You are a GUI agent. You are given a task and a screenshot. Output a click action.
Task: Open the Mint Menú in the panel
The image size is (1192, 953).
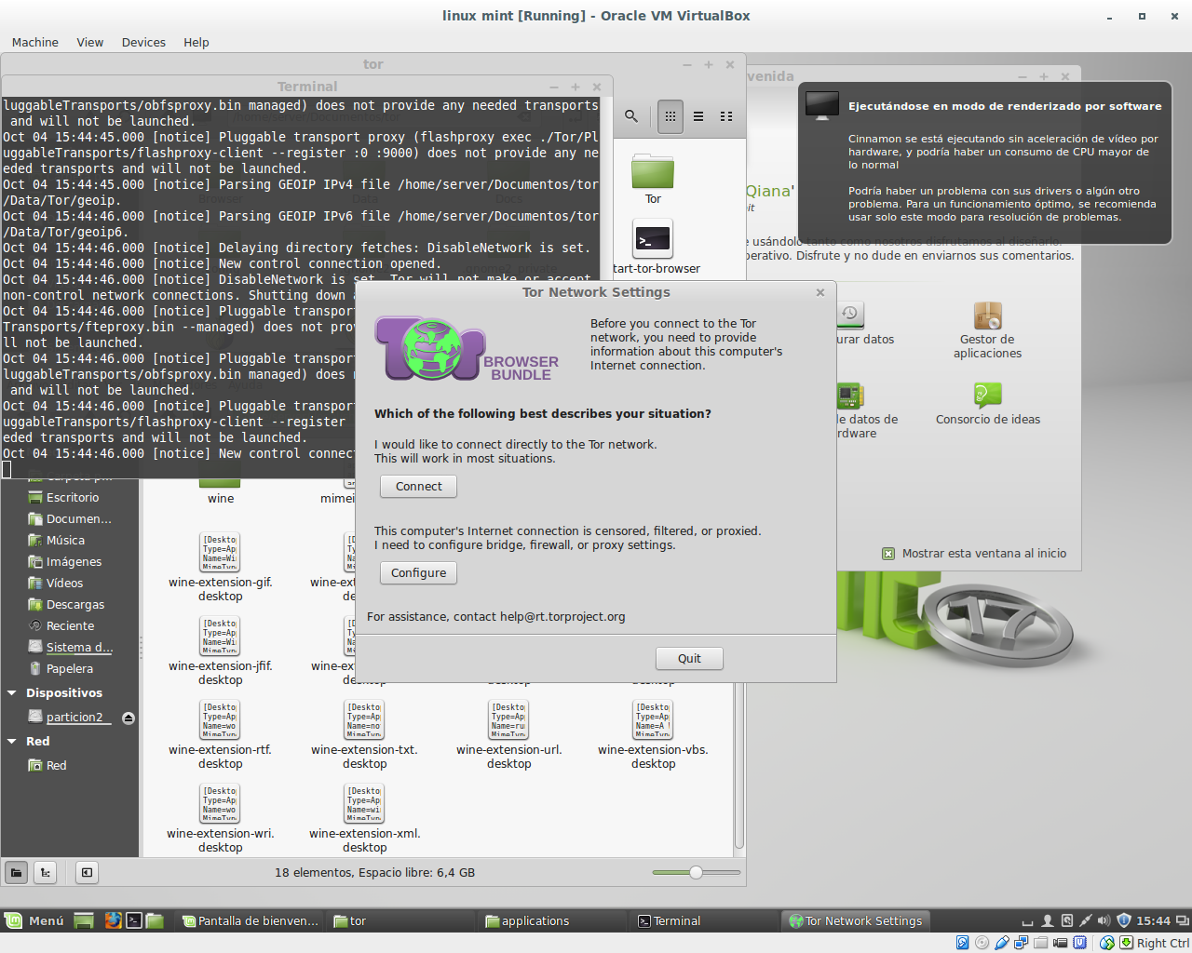34,920
